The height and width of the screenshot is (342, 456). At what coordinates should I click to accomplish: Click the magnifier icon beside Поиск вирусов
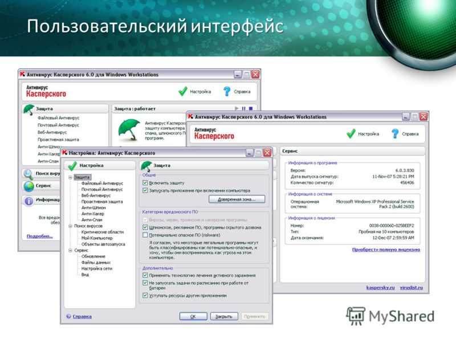point(28,174)
